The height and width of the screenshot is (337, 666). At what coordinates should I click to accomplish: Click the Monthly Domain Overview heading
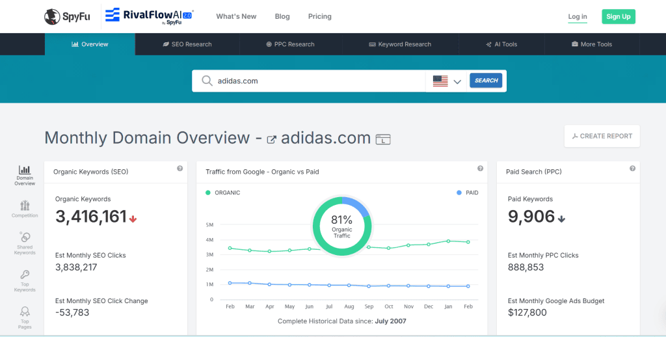tap(147, 138)
